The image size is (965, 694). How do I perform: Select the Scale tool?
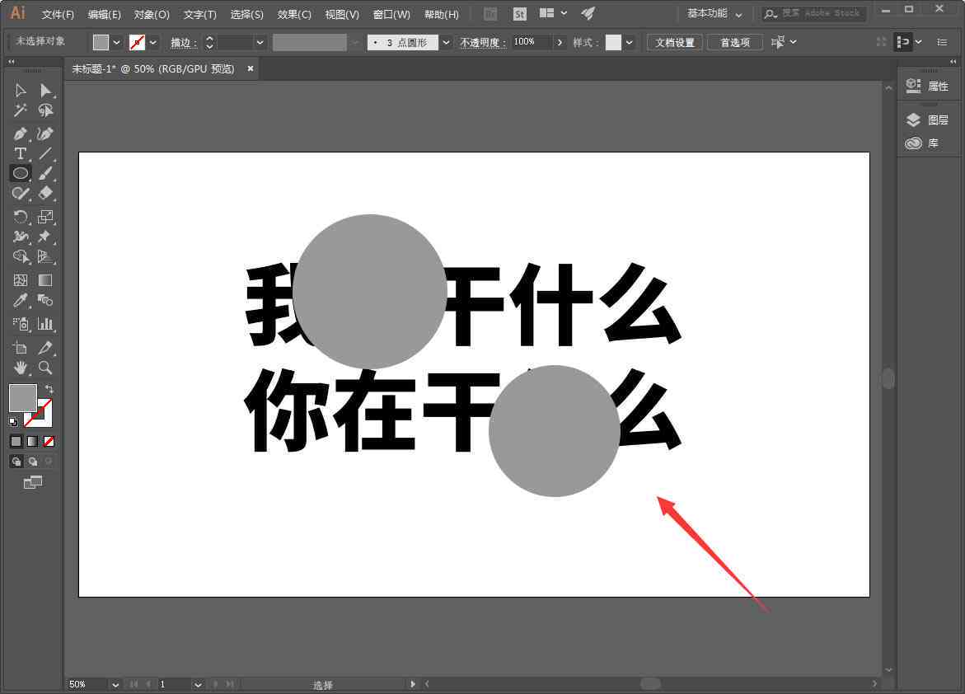45,217
